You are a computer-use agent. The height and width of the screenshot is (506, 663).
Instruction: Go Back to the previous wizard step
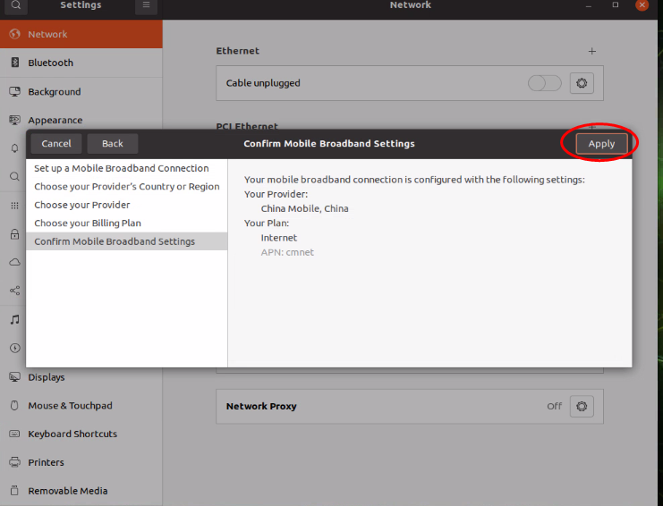(113, 144)
